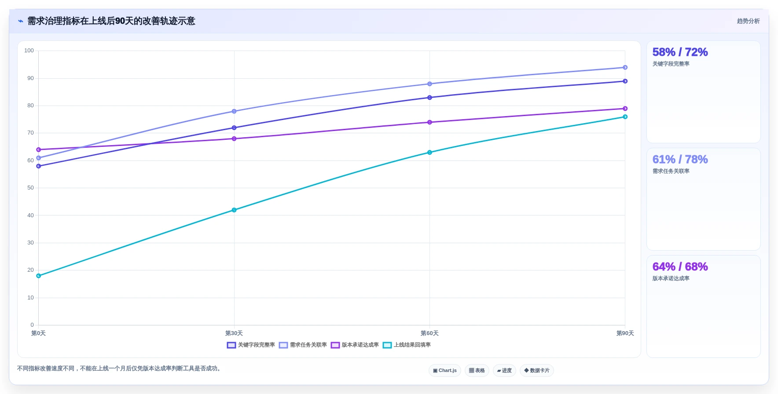Select the 表格 tag chip

477,371
